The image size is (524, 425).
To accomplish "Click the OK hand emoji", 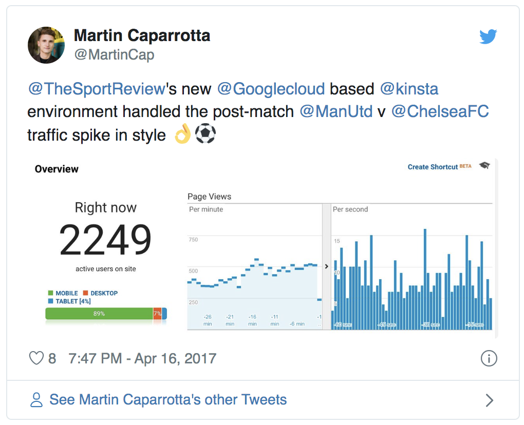I will [183, 133].
